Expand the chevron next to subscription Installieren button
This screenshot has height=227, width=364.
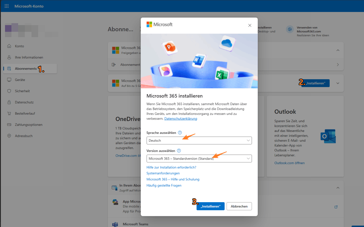(x=338, y=83)
